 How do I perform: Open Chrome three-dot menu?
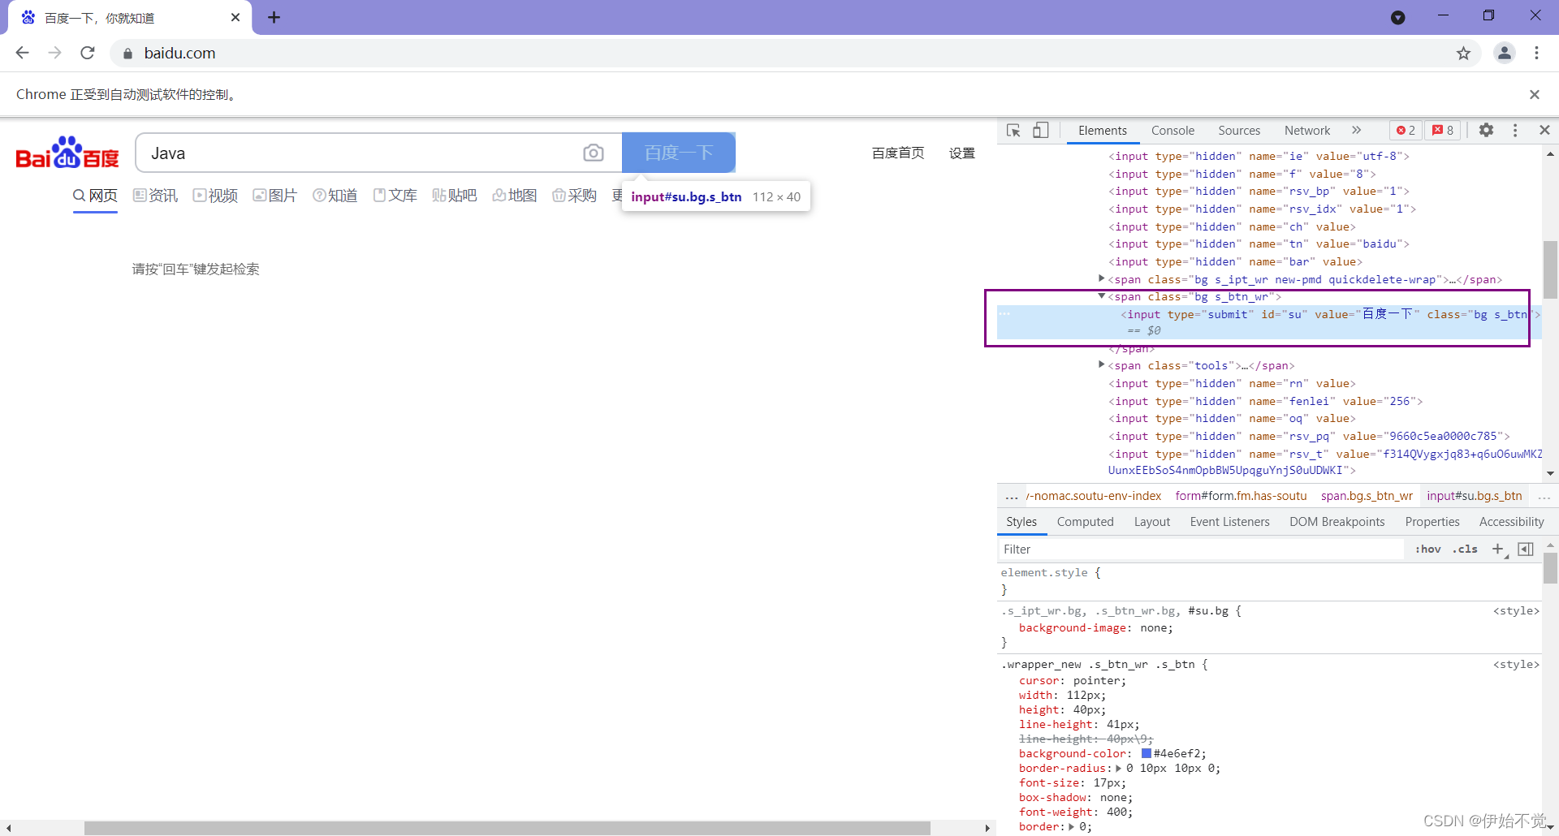click(x=1536, y=53)
